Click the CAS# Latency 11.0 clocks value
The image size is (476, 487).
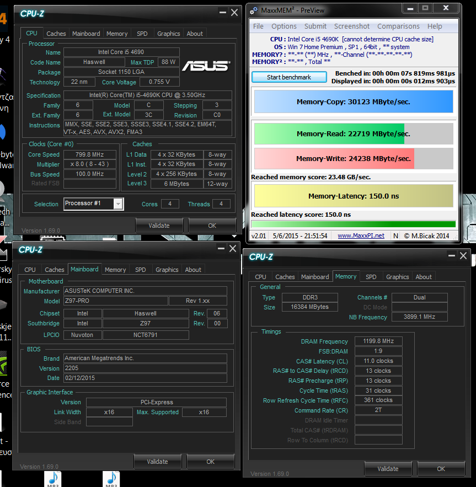[378, 361]
